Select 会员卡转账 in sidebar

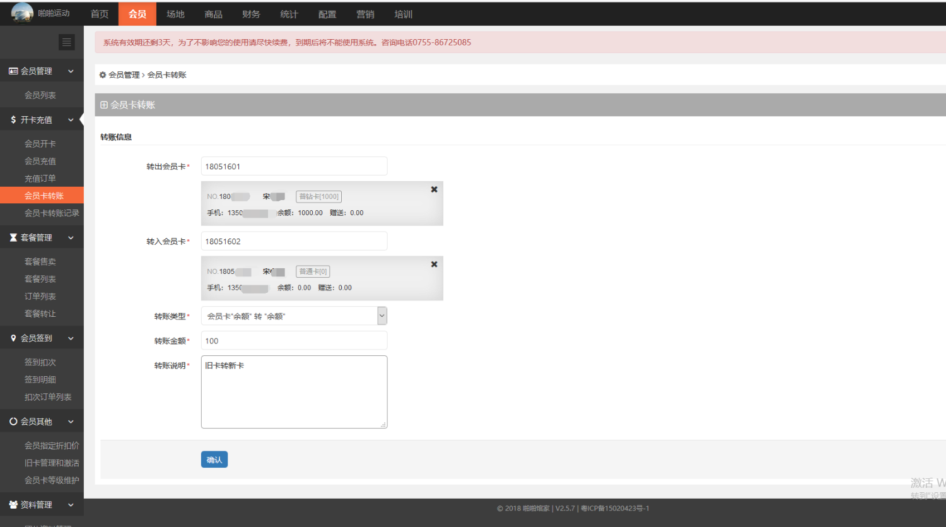tap(42, 196)
